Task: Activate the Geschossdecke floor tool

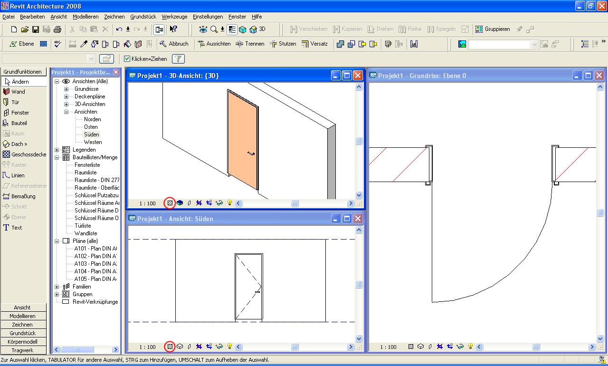Action: click(24, 154)
